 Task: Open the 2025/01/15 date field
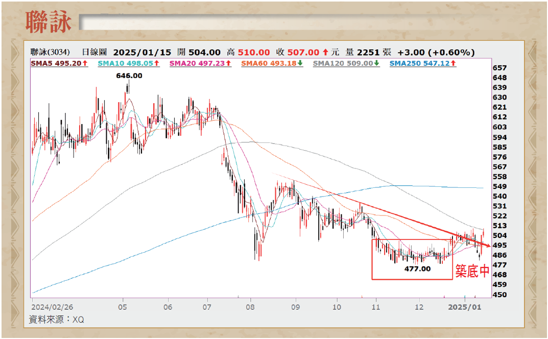[141, 52]
